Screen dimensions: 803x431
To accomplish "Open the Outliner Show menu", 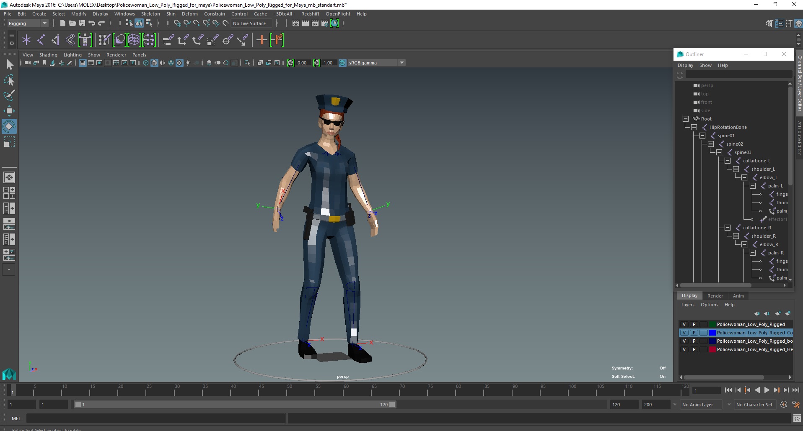I will coord(705,65).
